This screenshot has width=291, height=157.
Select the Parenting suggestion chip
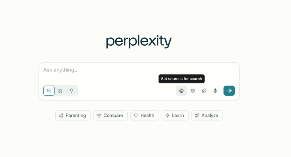[x=73, y=115]
